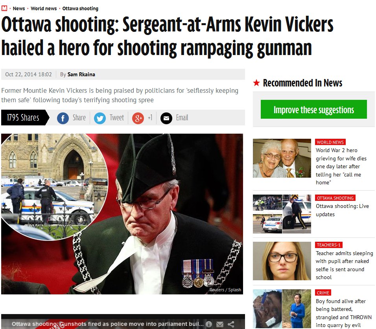Click video share icon in player bar
The width and height of the screenshot is (376, 329).
[x=231, y=324]
